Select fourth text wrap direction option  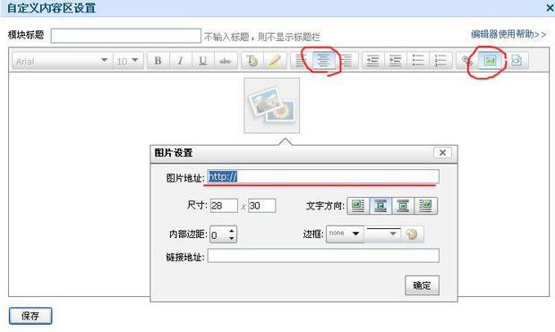426,206
